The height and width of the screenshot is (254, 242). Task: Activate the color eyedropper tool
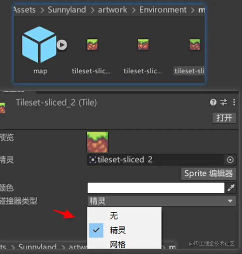point(231,188)
